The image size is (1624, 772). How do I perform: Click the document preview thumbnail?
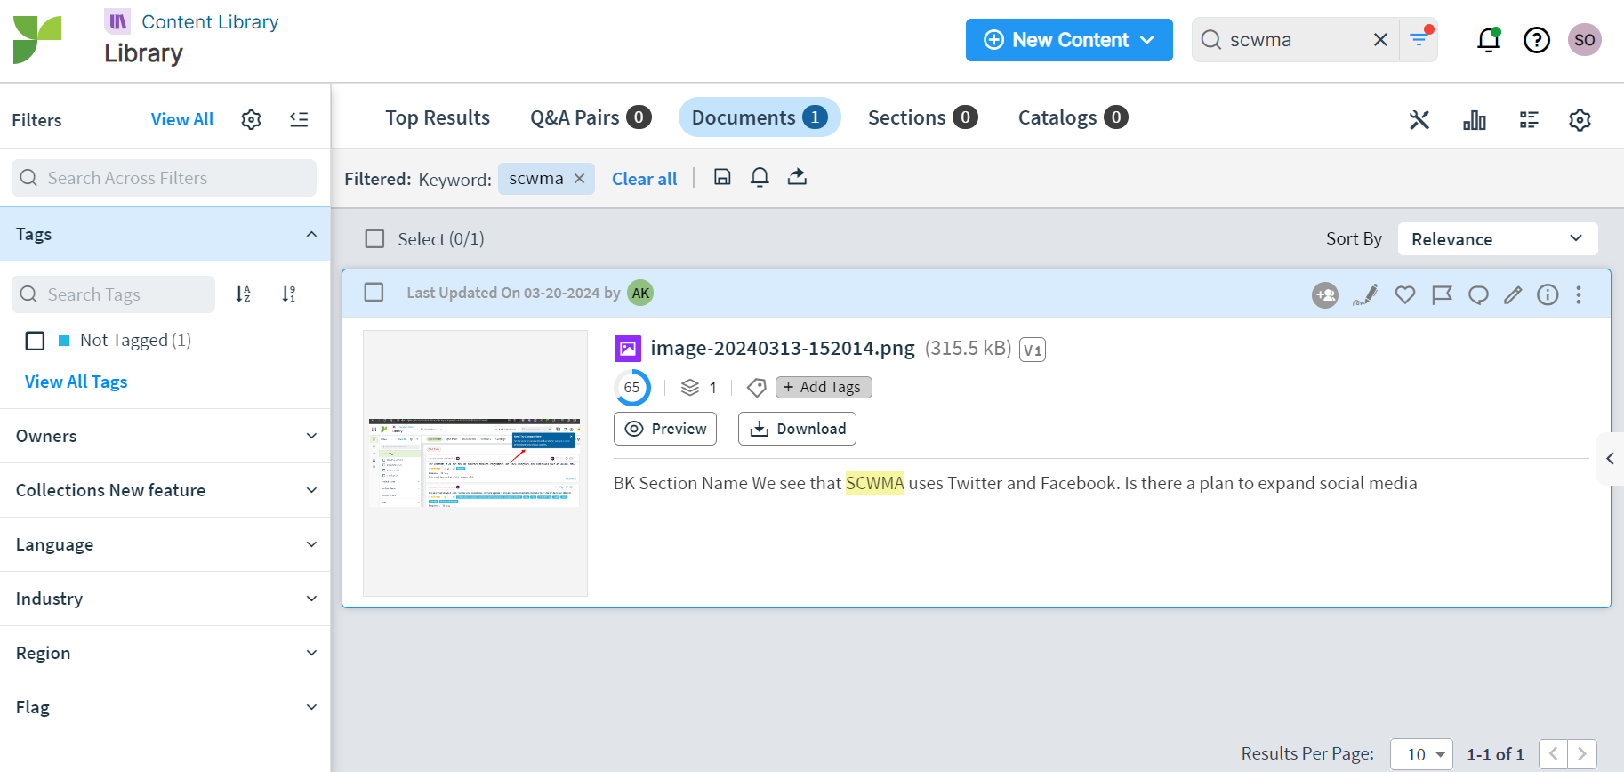pyautogui.click(x=475, y=462)
